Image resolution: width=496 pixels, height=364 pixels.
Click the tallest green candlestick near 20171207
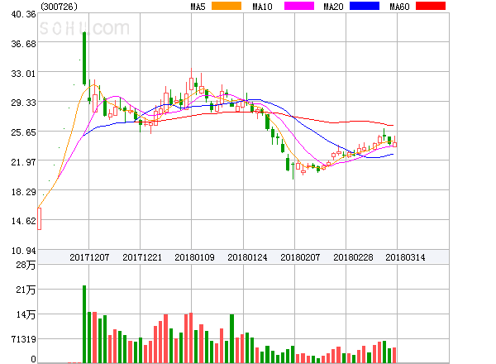coord(84,59)
